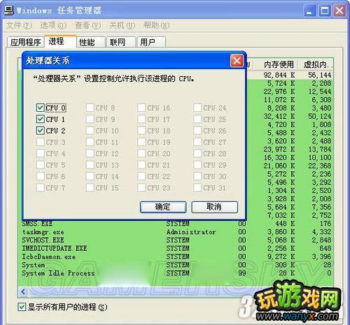350x325 pixels.
Task: Close the 处理器关系 dialog with the X
Action: [237, 61]
